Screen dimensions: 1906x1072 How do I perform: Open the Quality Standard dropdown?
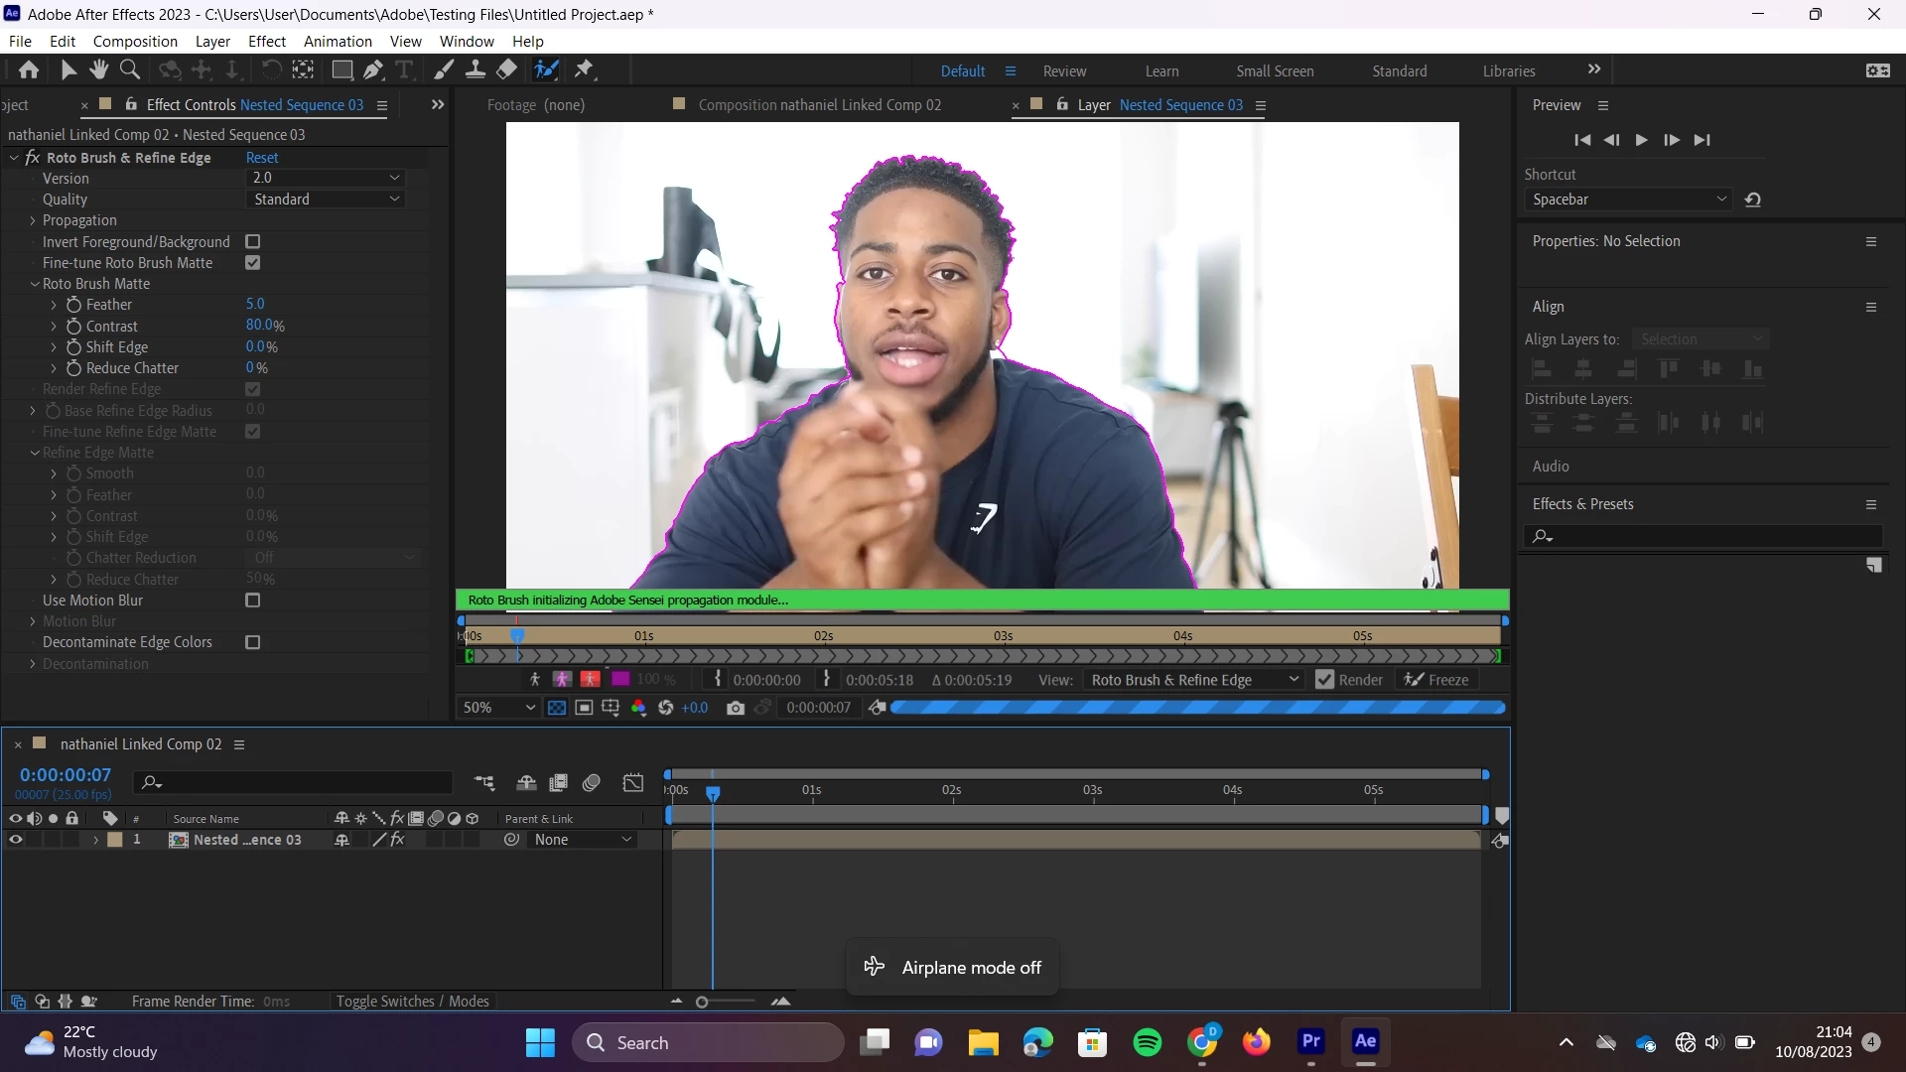coord(326,200)
